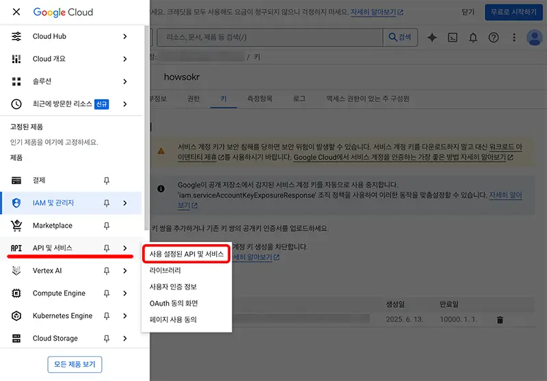
Task: Pin Marketplace to pinned products
Action: (x=107, y=226)
